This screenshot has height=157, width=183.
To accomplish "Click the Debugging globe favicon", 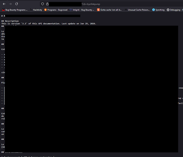I will tap(168, 10).
